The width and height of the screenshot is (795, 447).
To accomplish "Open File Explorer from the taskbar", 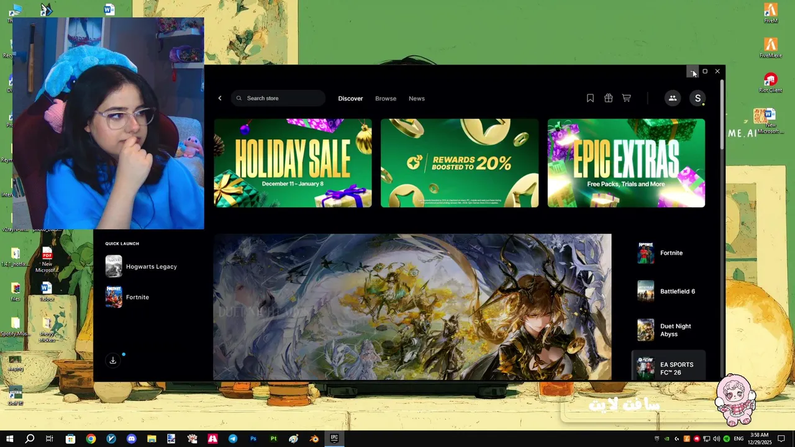I will pos(152,438).
